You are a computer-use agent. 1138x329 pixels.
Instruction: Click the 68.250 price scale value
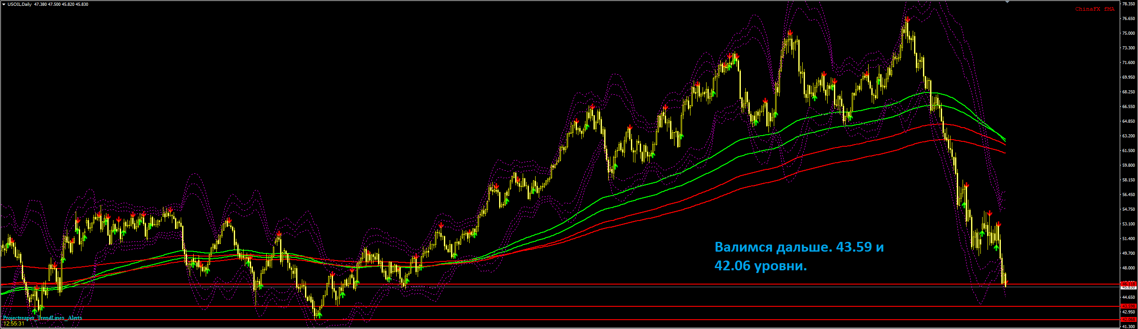1129,92
